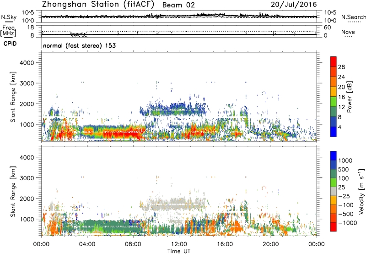Click the "Slant Range [km]" label of power panel
Viewport: 366px width, 254px height.
click(13, 97)
